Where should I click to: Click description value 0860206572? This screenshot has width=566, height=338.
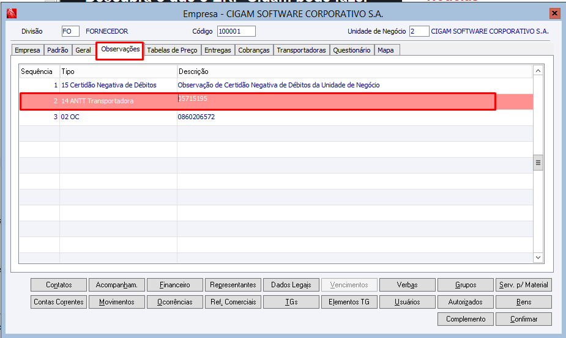[x=196, y=117]
